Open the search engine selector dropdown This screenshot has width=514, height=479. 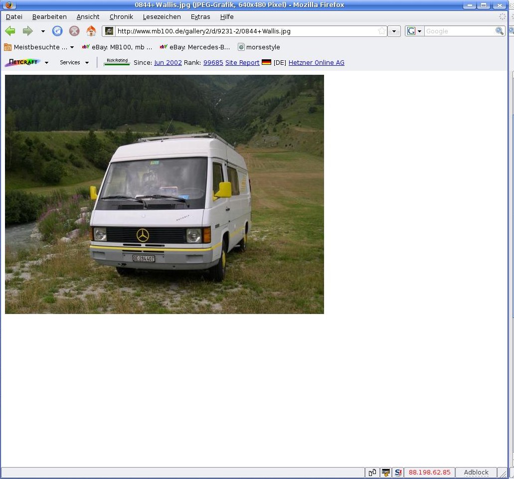point(414,31)
